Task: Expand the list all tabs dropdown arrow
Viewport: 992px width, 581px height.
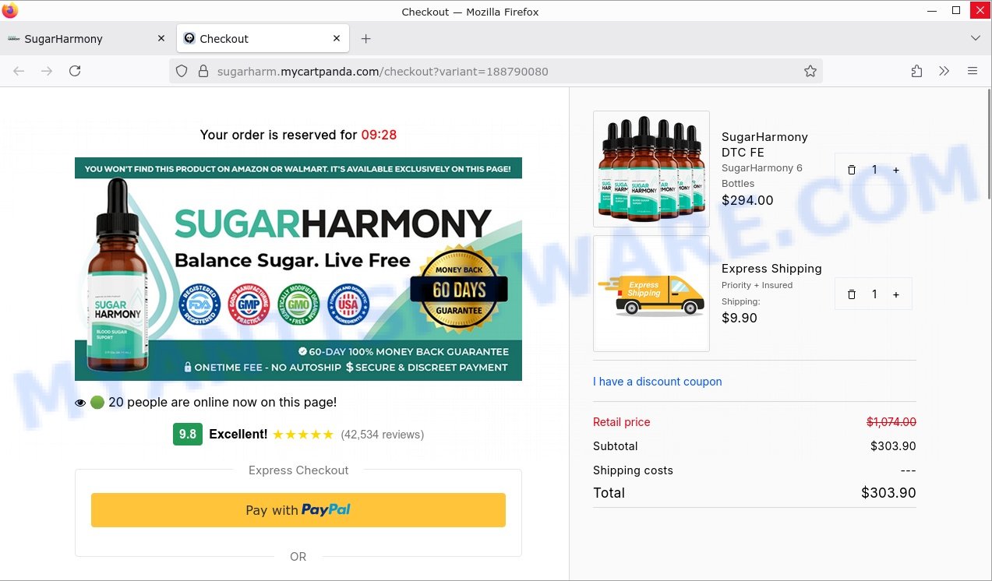Action: pos(976,38)
